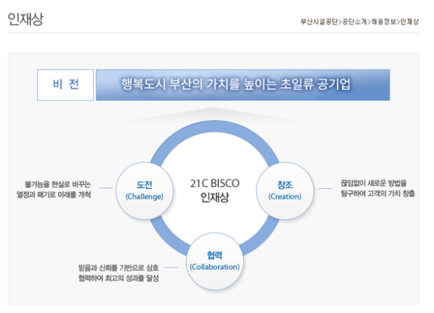434x313 pixels.
Task: Click the 인재상 page heading
Action: pyautogui.click(x=25, y=19)
